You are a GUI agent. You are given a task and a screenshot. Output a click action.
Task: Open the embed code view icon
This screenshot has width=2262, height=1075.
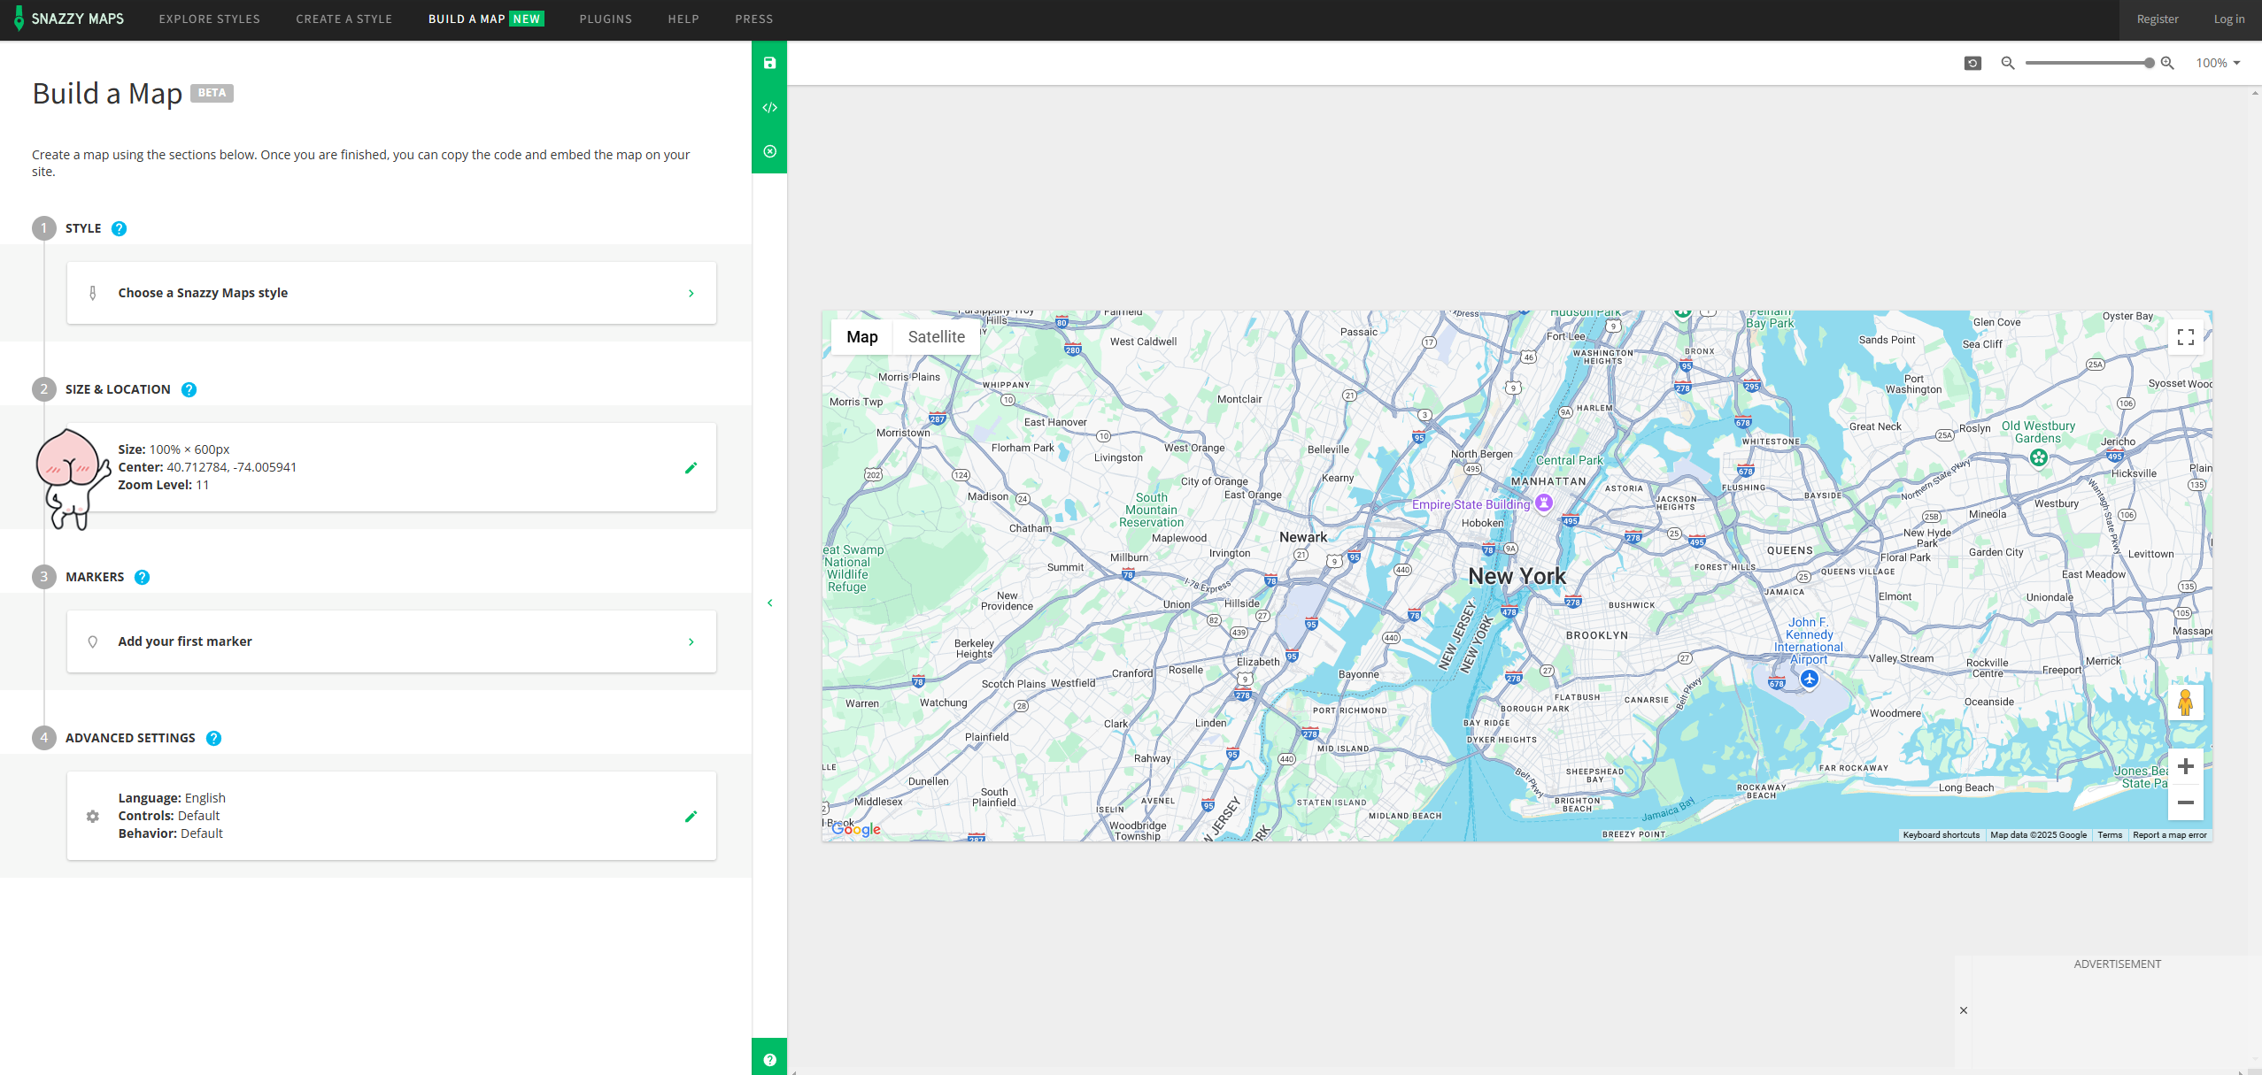click(x=769, y=107)
